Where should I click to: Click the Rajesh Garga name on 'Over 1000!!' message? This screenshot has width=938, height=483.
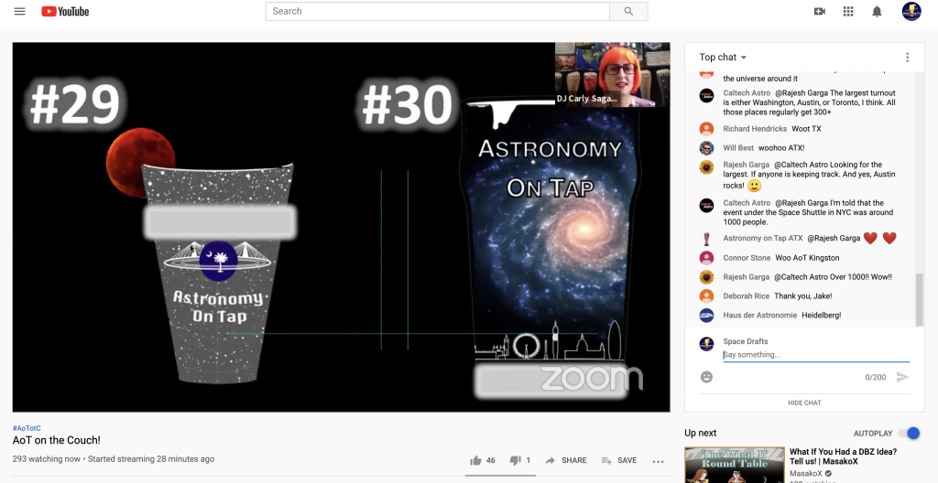746,277
